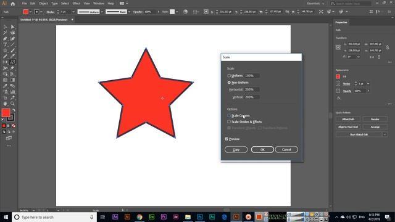Select the Hand tool
The height and width of the screenshot is (222, 395).
5,104
